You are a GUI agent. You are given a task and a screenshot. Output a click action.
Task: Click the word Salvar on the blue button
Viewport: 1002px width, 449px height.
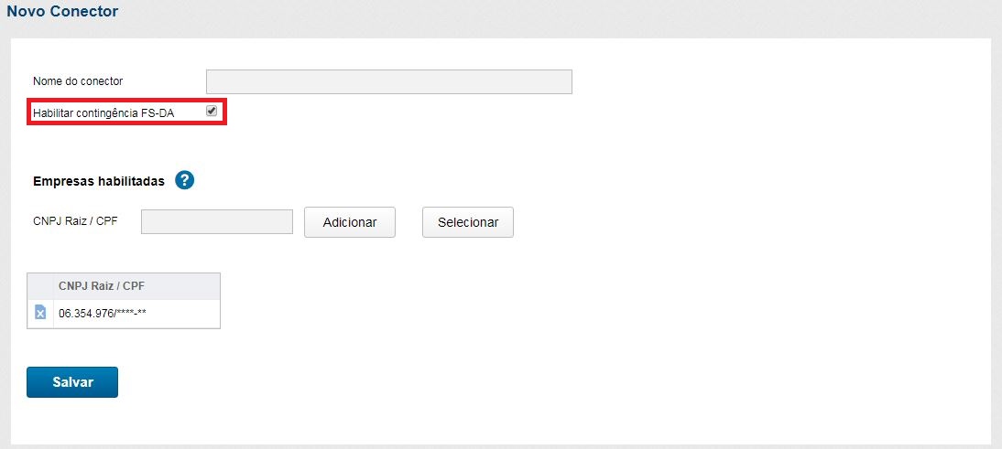(x=72, y=382)
